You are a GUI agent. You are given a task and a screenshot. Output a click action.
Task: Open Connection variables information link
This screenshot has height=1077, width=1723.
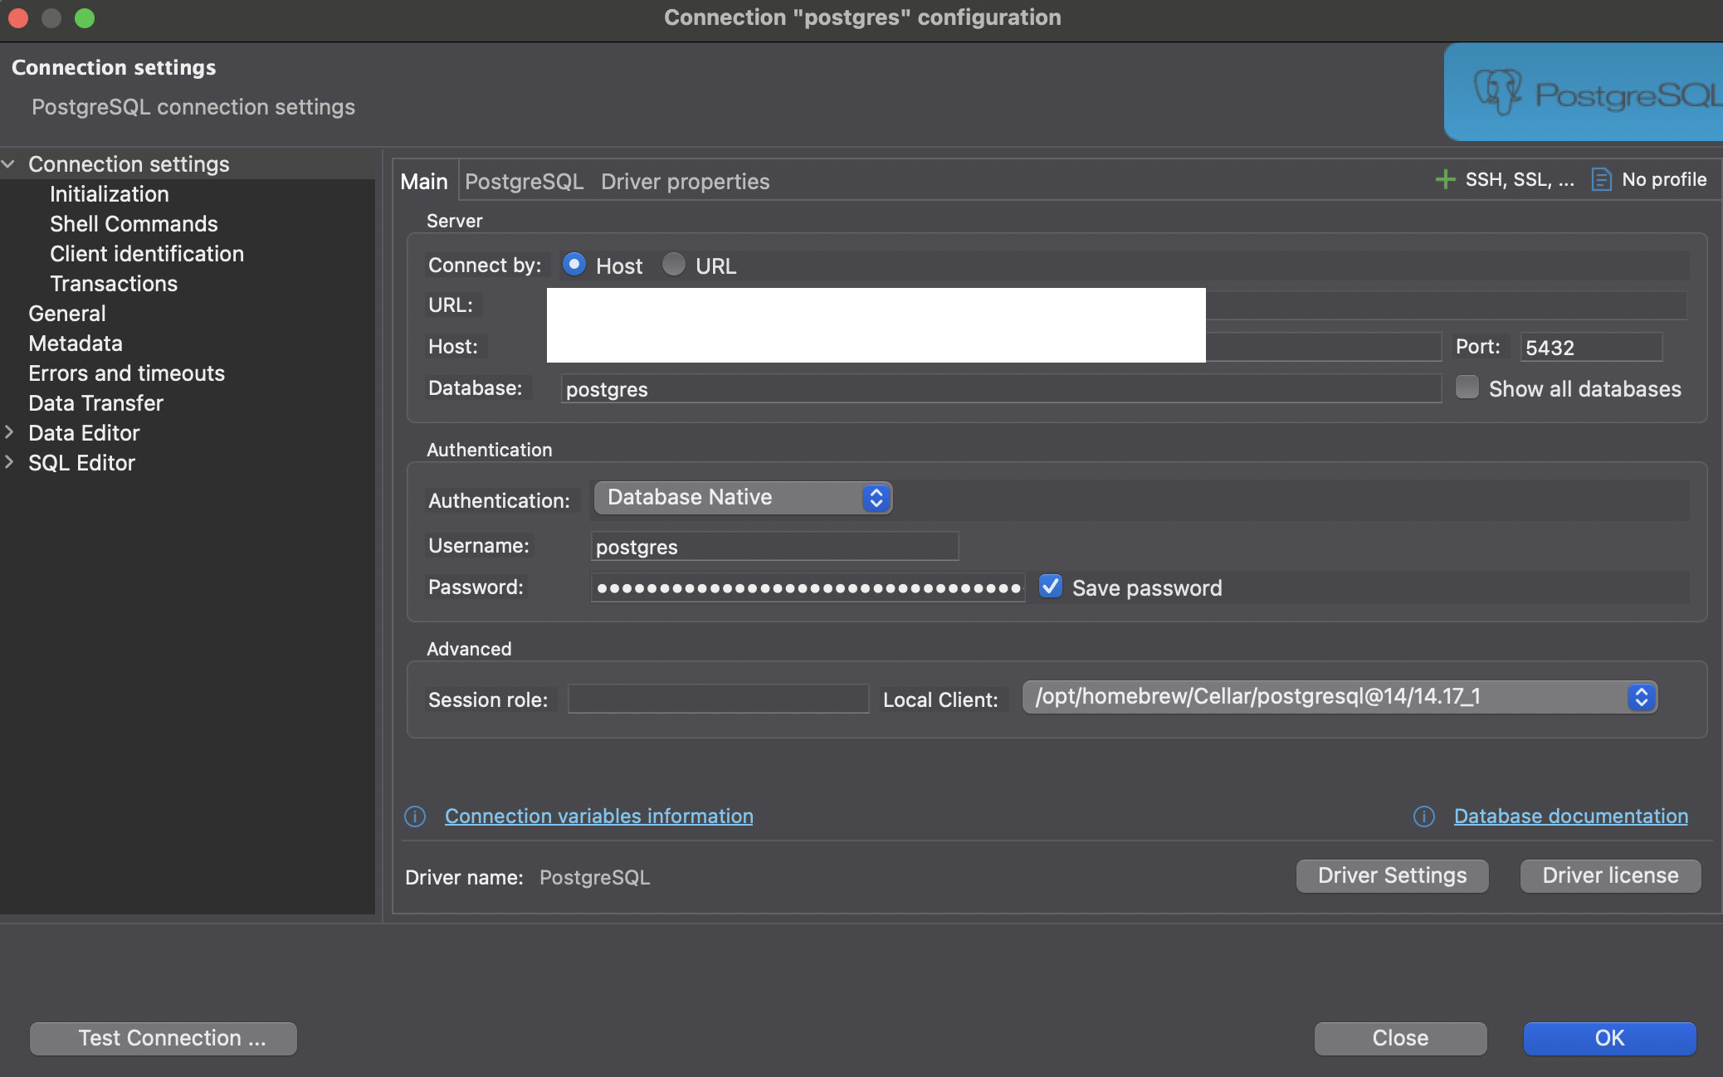pos(599,816)
